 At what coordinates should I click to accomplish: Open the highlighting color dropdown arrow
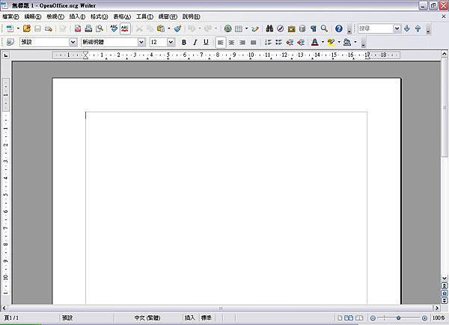coord(339,42)
